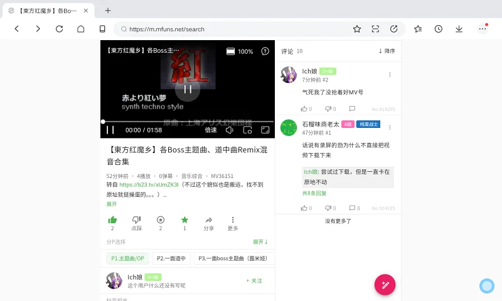This screenshot has width=502, height=301.
Task: Open the browser three-dot menu
Action: [483, 29]
